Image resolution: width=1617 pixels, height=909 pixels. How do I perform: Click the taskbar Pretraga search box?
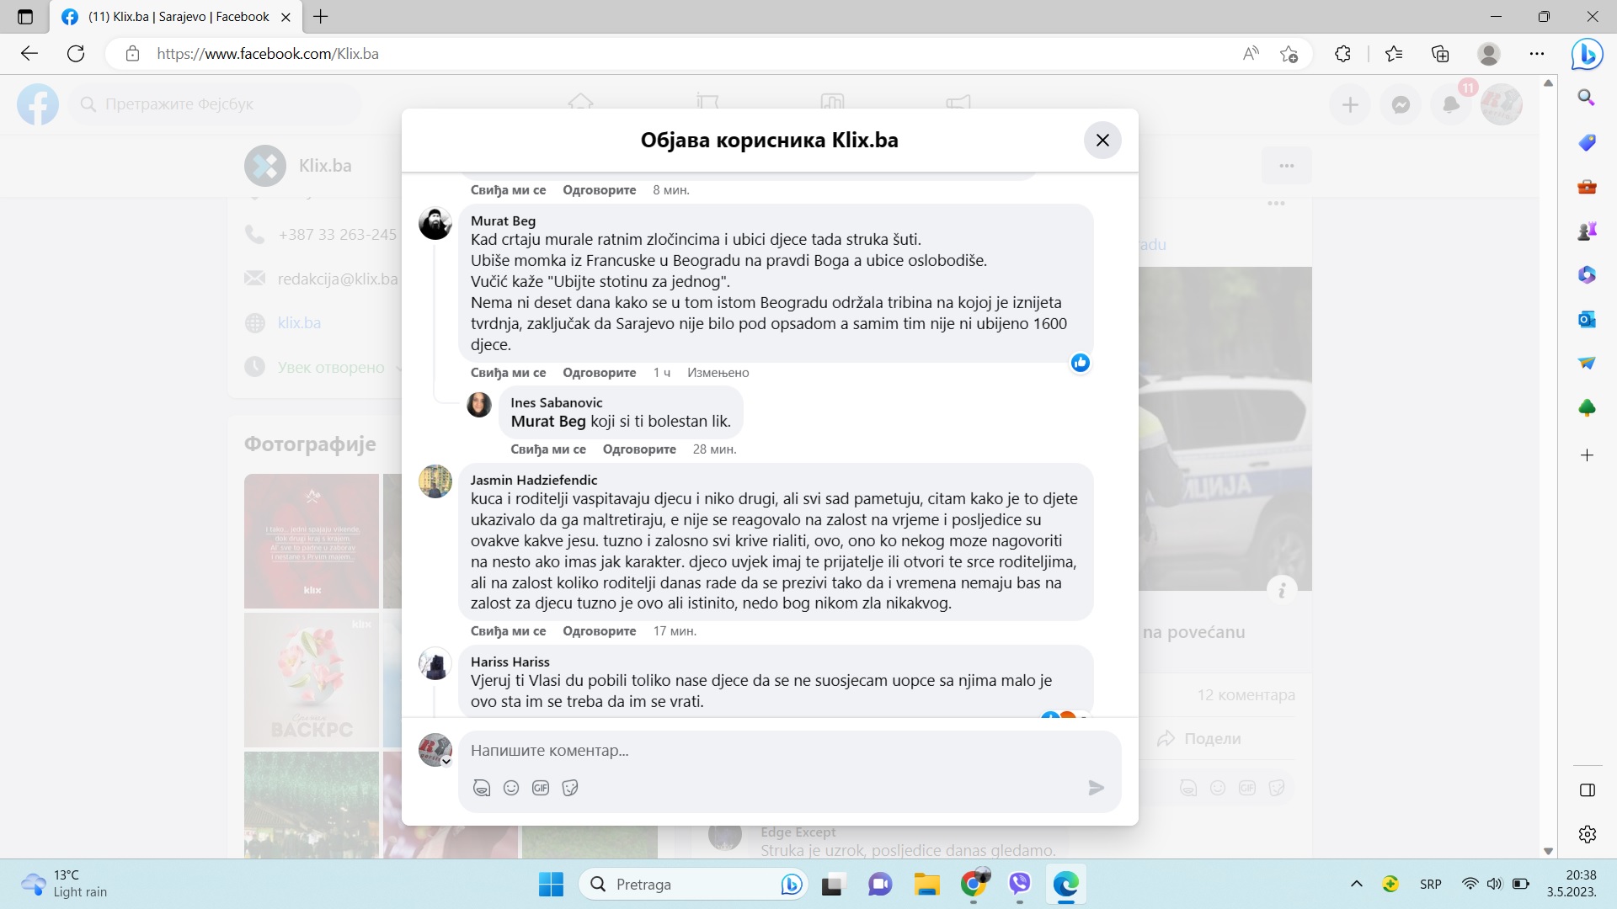coord(692,885)
